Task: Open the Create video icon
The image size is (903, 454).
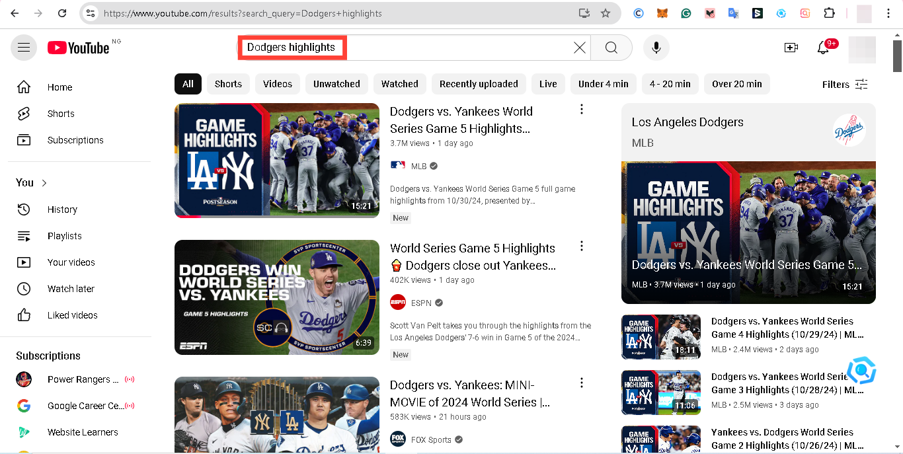Action: tap(791, 48)
